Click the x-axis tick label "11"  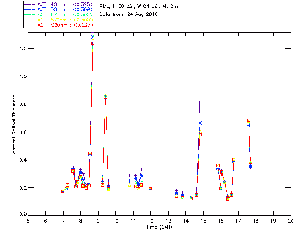(x=133, y=221)
